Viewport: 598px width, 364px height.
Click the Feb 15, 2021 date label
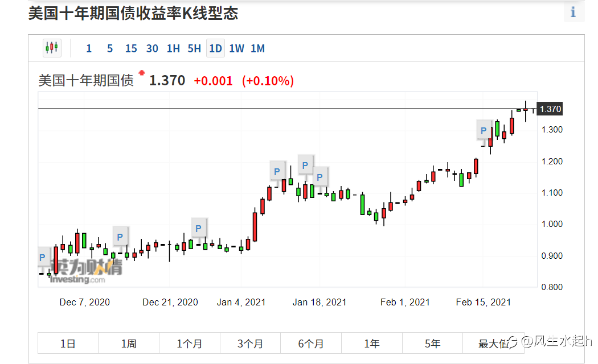(x=483, y=303)
